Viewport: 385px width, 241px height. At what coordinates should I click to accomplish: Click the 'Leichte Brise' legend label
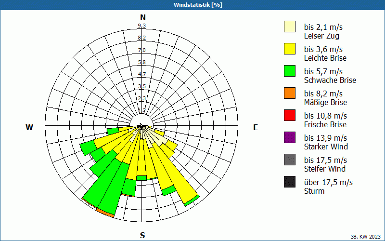[x=325, y=58]
